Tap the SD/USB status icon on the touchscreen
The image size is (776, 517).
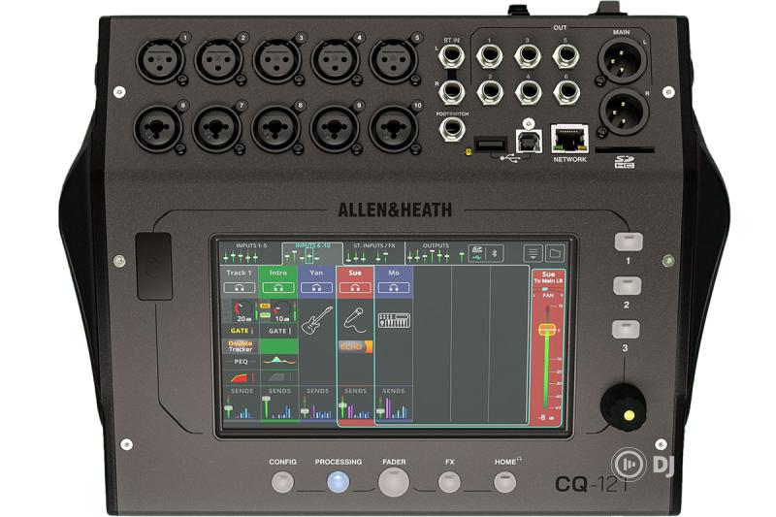coord(477,254)
